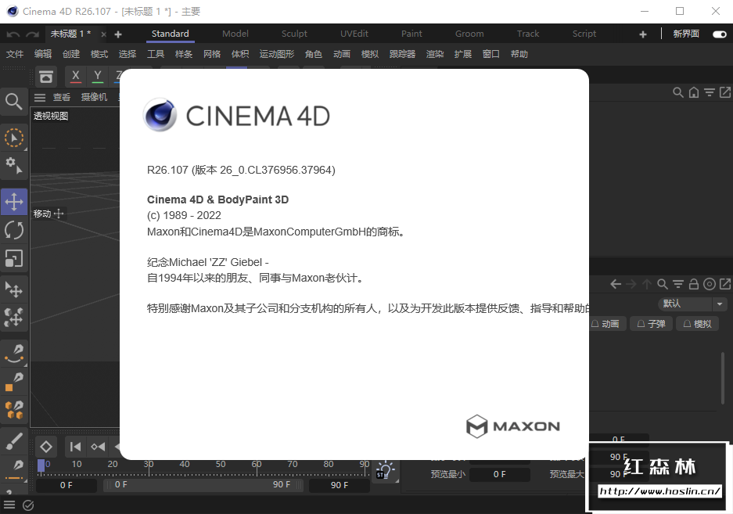
Task: Click the record keyframe diamond button
Action: click(46, 447)
